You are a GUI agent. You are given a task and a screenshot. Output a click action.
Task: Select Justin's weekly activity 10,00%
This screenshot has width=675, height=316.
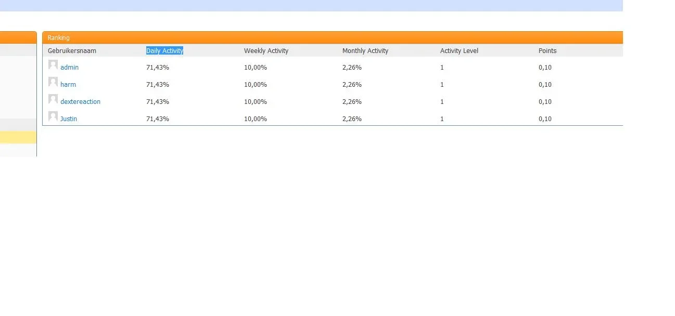(256, 119)
